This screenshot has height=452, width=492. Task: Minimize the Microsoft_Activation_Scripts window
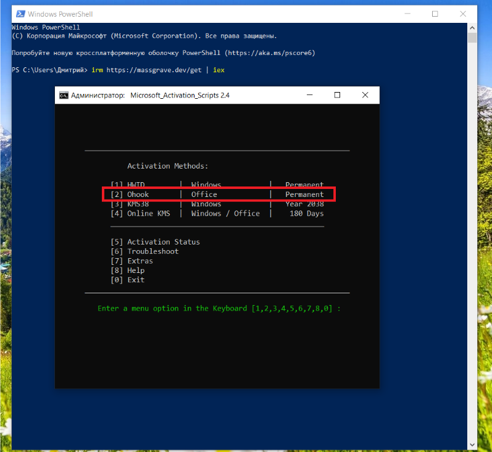point(309,95)
